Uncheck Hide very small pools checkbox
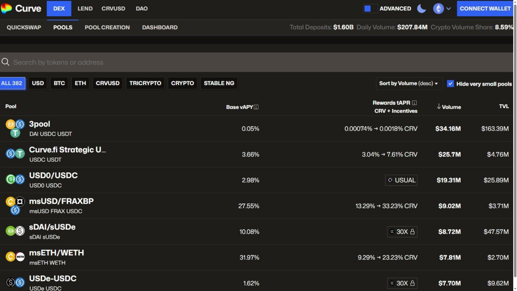Screen dimensions: 517x291 pyautogui.click(x=450, y=84)
